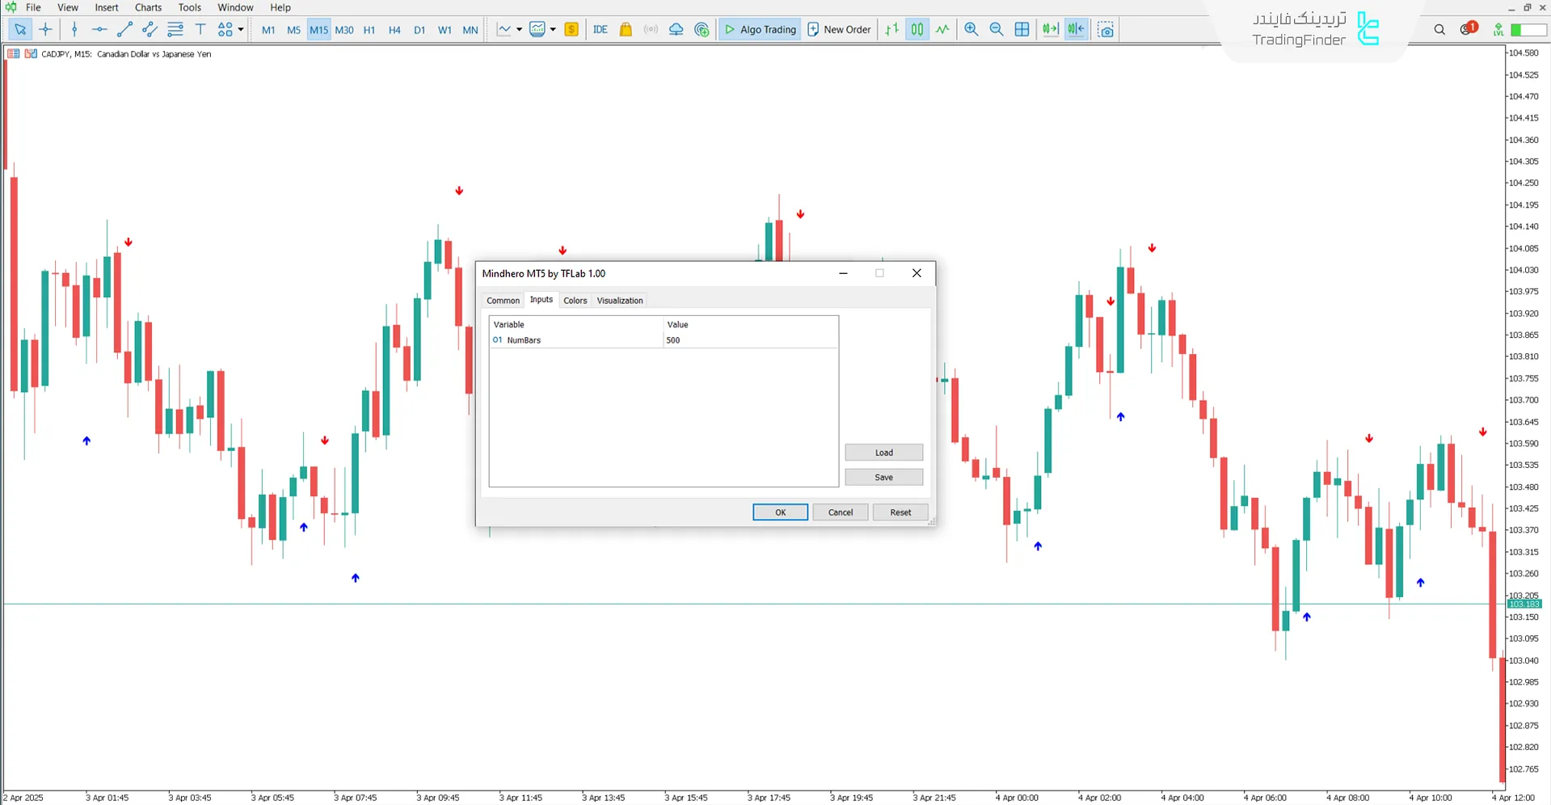Click the Load button for inputs

point(883,453)
